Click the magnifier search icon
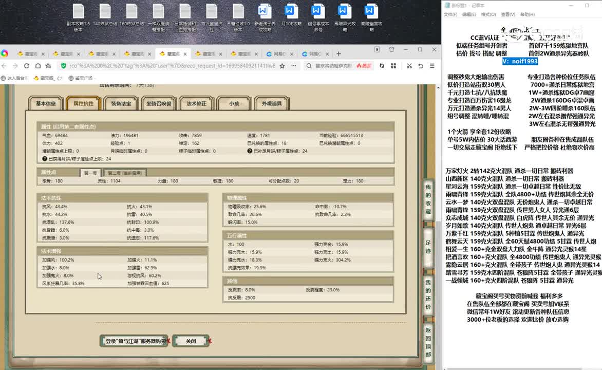Image resolution: width=602 pixels, height=370 pixels. pyautogui.click(x=309, y=66)
